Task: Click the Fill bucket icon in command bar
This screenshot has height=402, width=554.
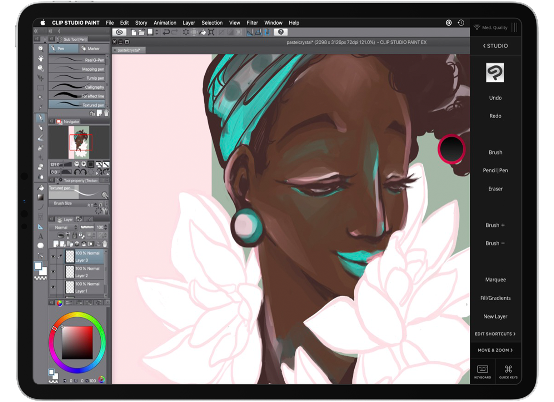Action: pos(203,32)
